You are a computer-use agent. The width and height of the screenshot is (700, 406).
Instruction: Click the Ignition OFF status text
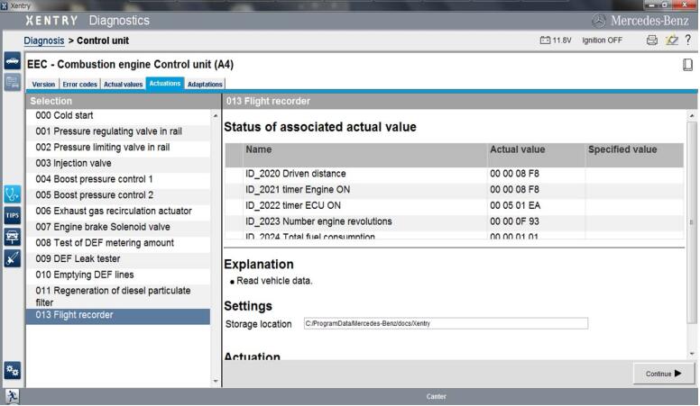point(602,41)
